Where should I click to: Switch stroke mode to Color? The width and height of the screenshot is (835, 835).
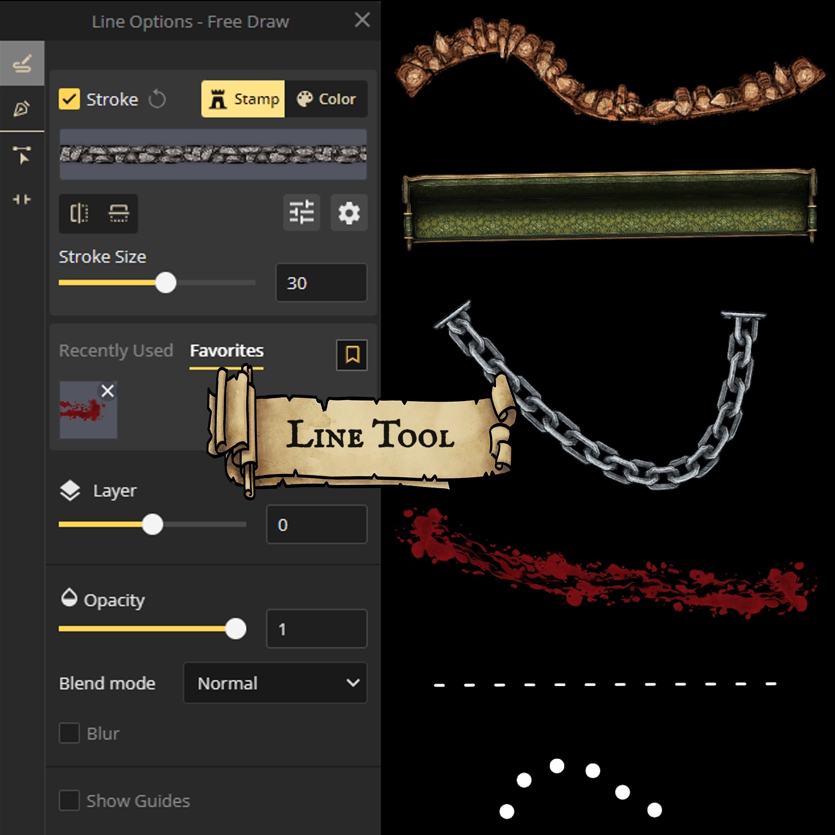(327, 99)
